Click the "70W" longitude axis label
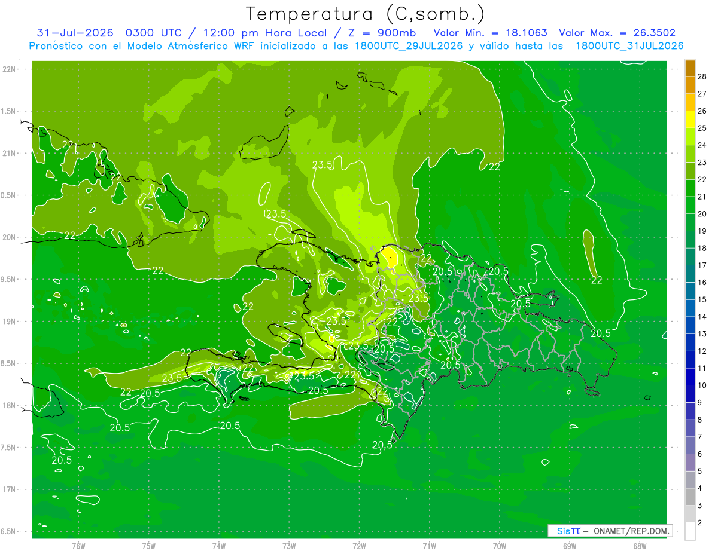718x554 pixels. [x=500, y=546]
